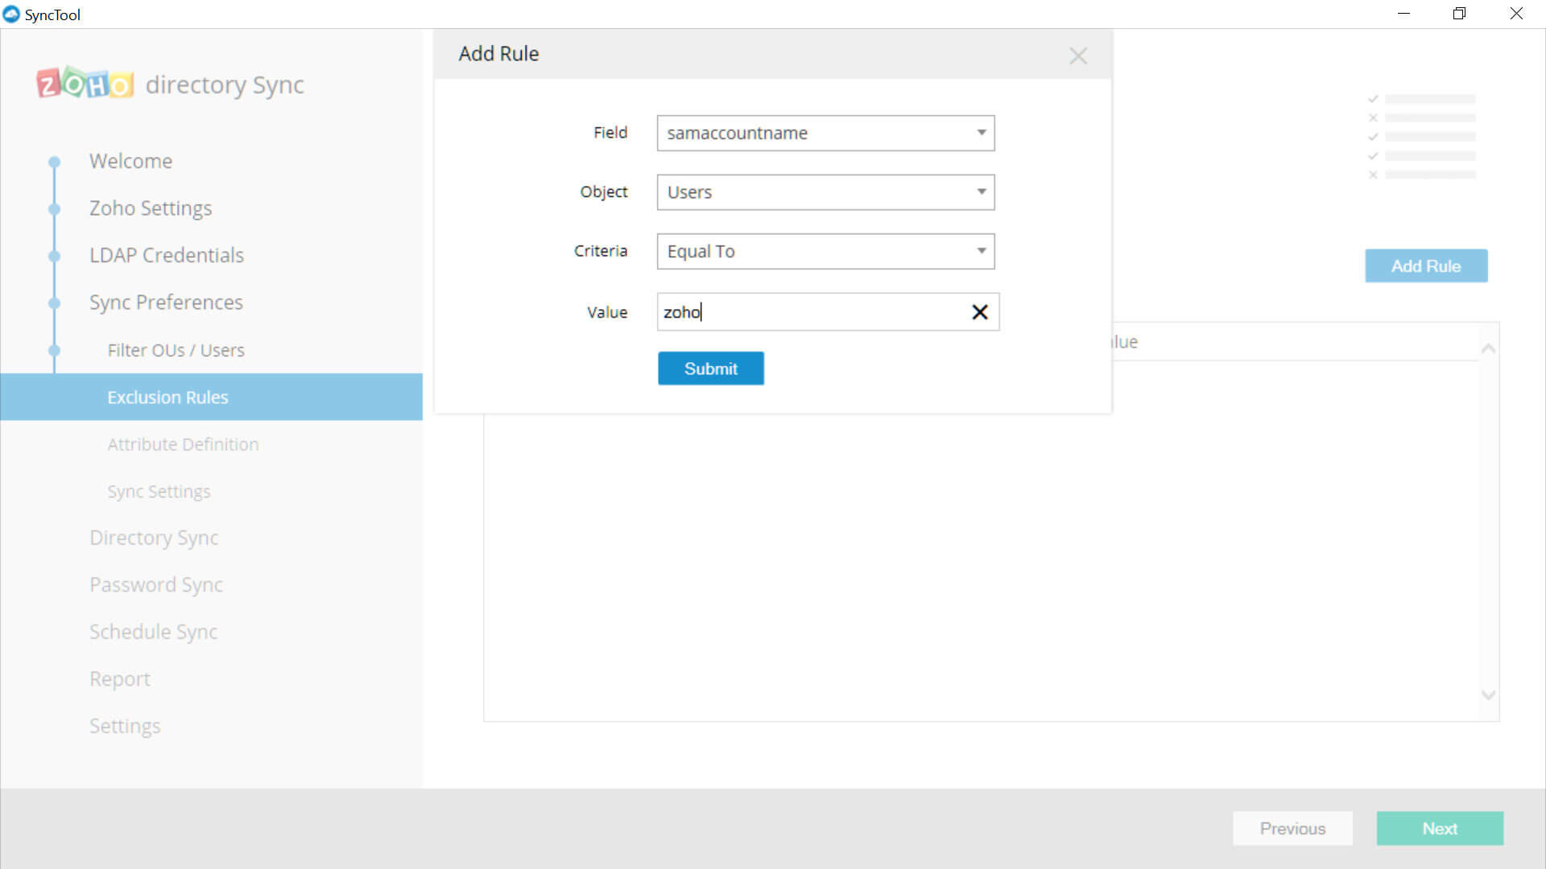Submit the new exclusion rule

(710, 369)
